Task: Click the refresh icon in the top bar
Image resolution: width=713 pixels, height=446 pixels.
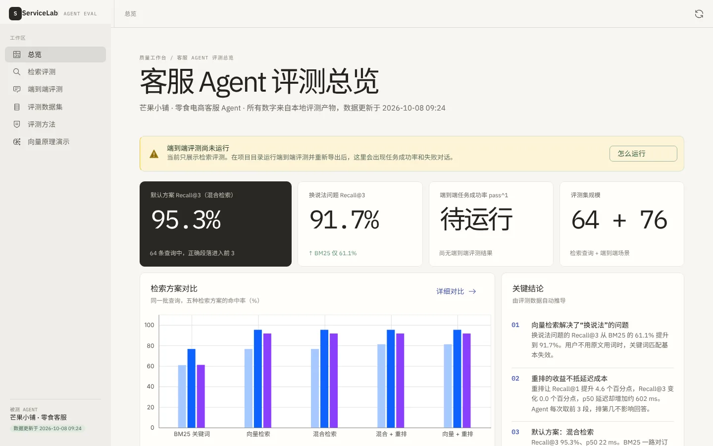Action: tap(699, 14)
